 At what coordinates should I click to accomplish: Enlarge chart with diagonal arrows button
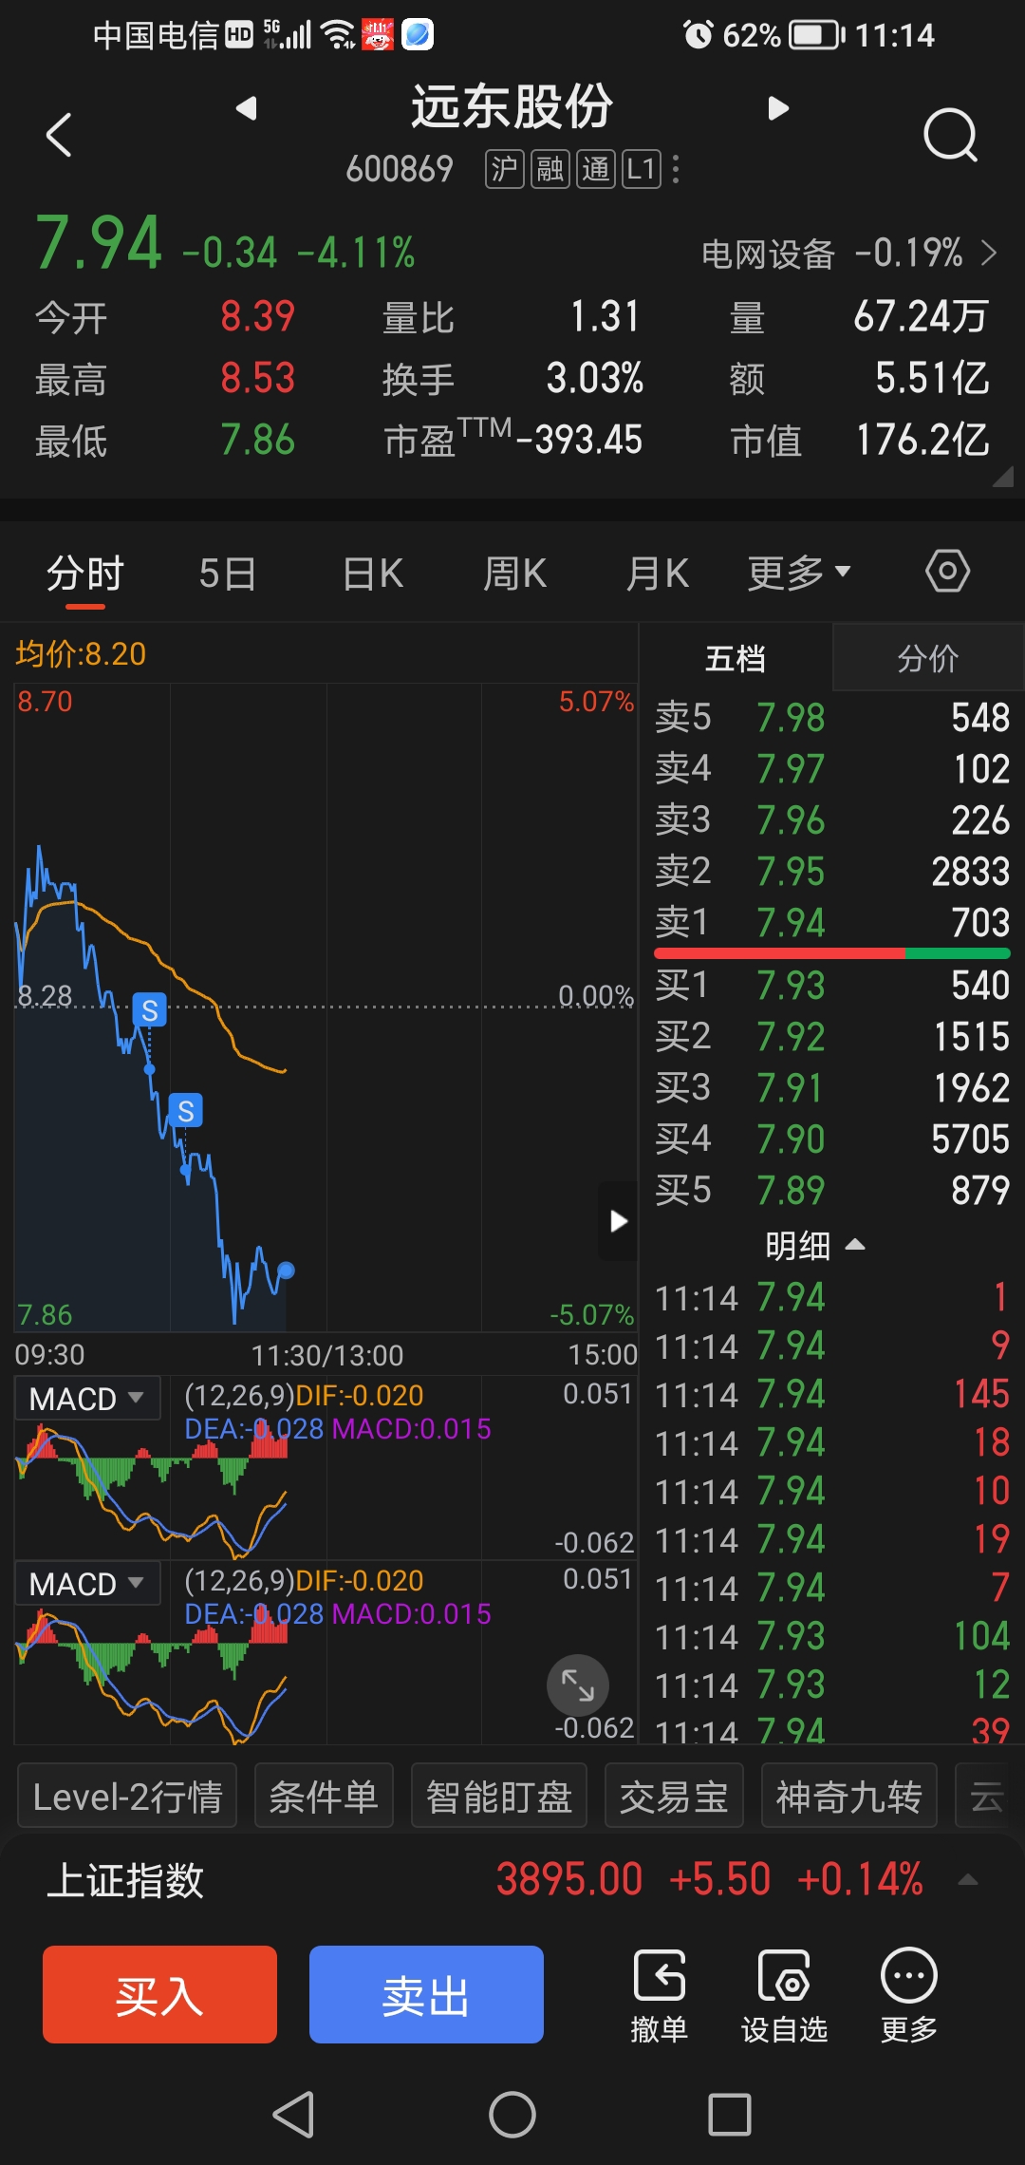point(577,1685)
